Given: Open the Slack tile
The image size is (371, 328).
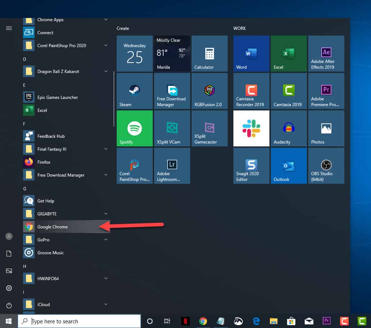Looking at the screenshot, I should 251,128.
